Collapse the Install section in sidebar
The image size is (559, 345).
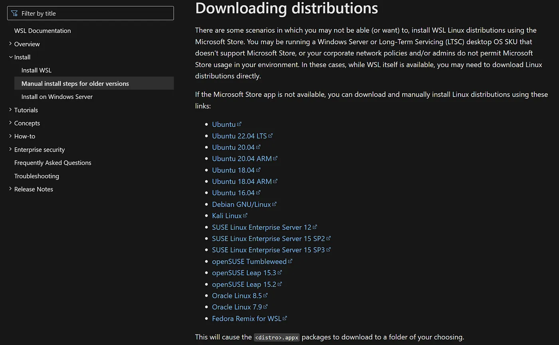pyautogui.click(x=10, y=57)
